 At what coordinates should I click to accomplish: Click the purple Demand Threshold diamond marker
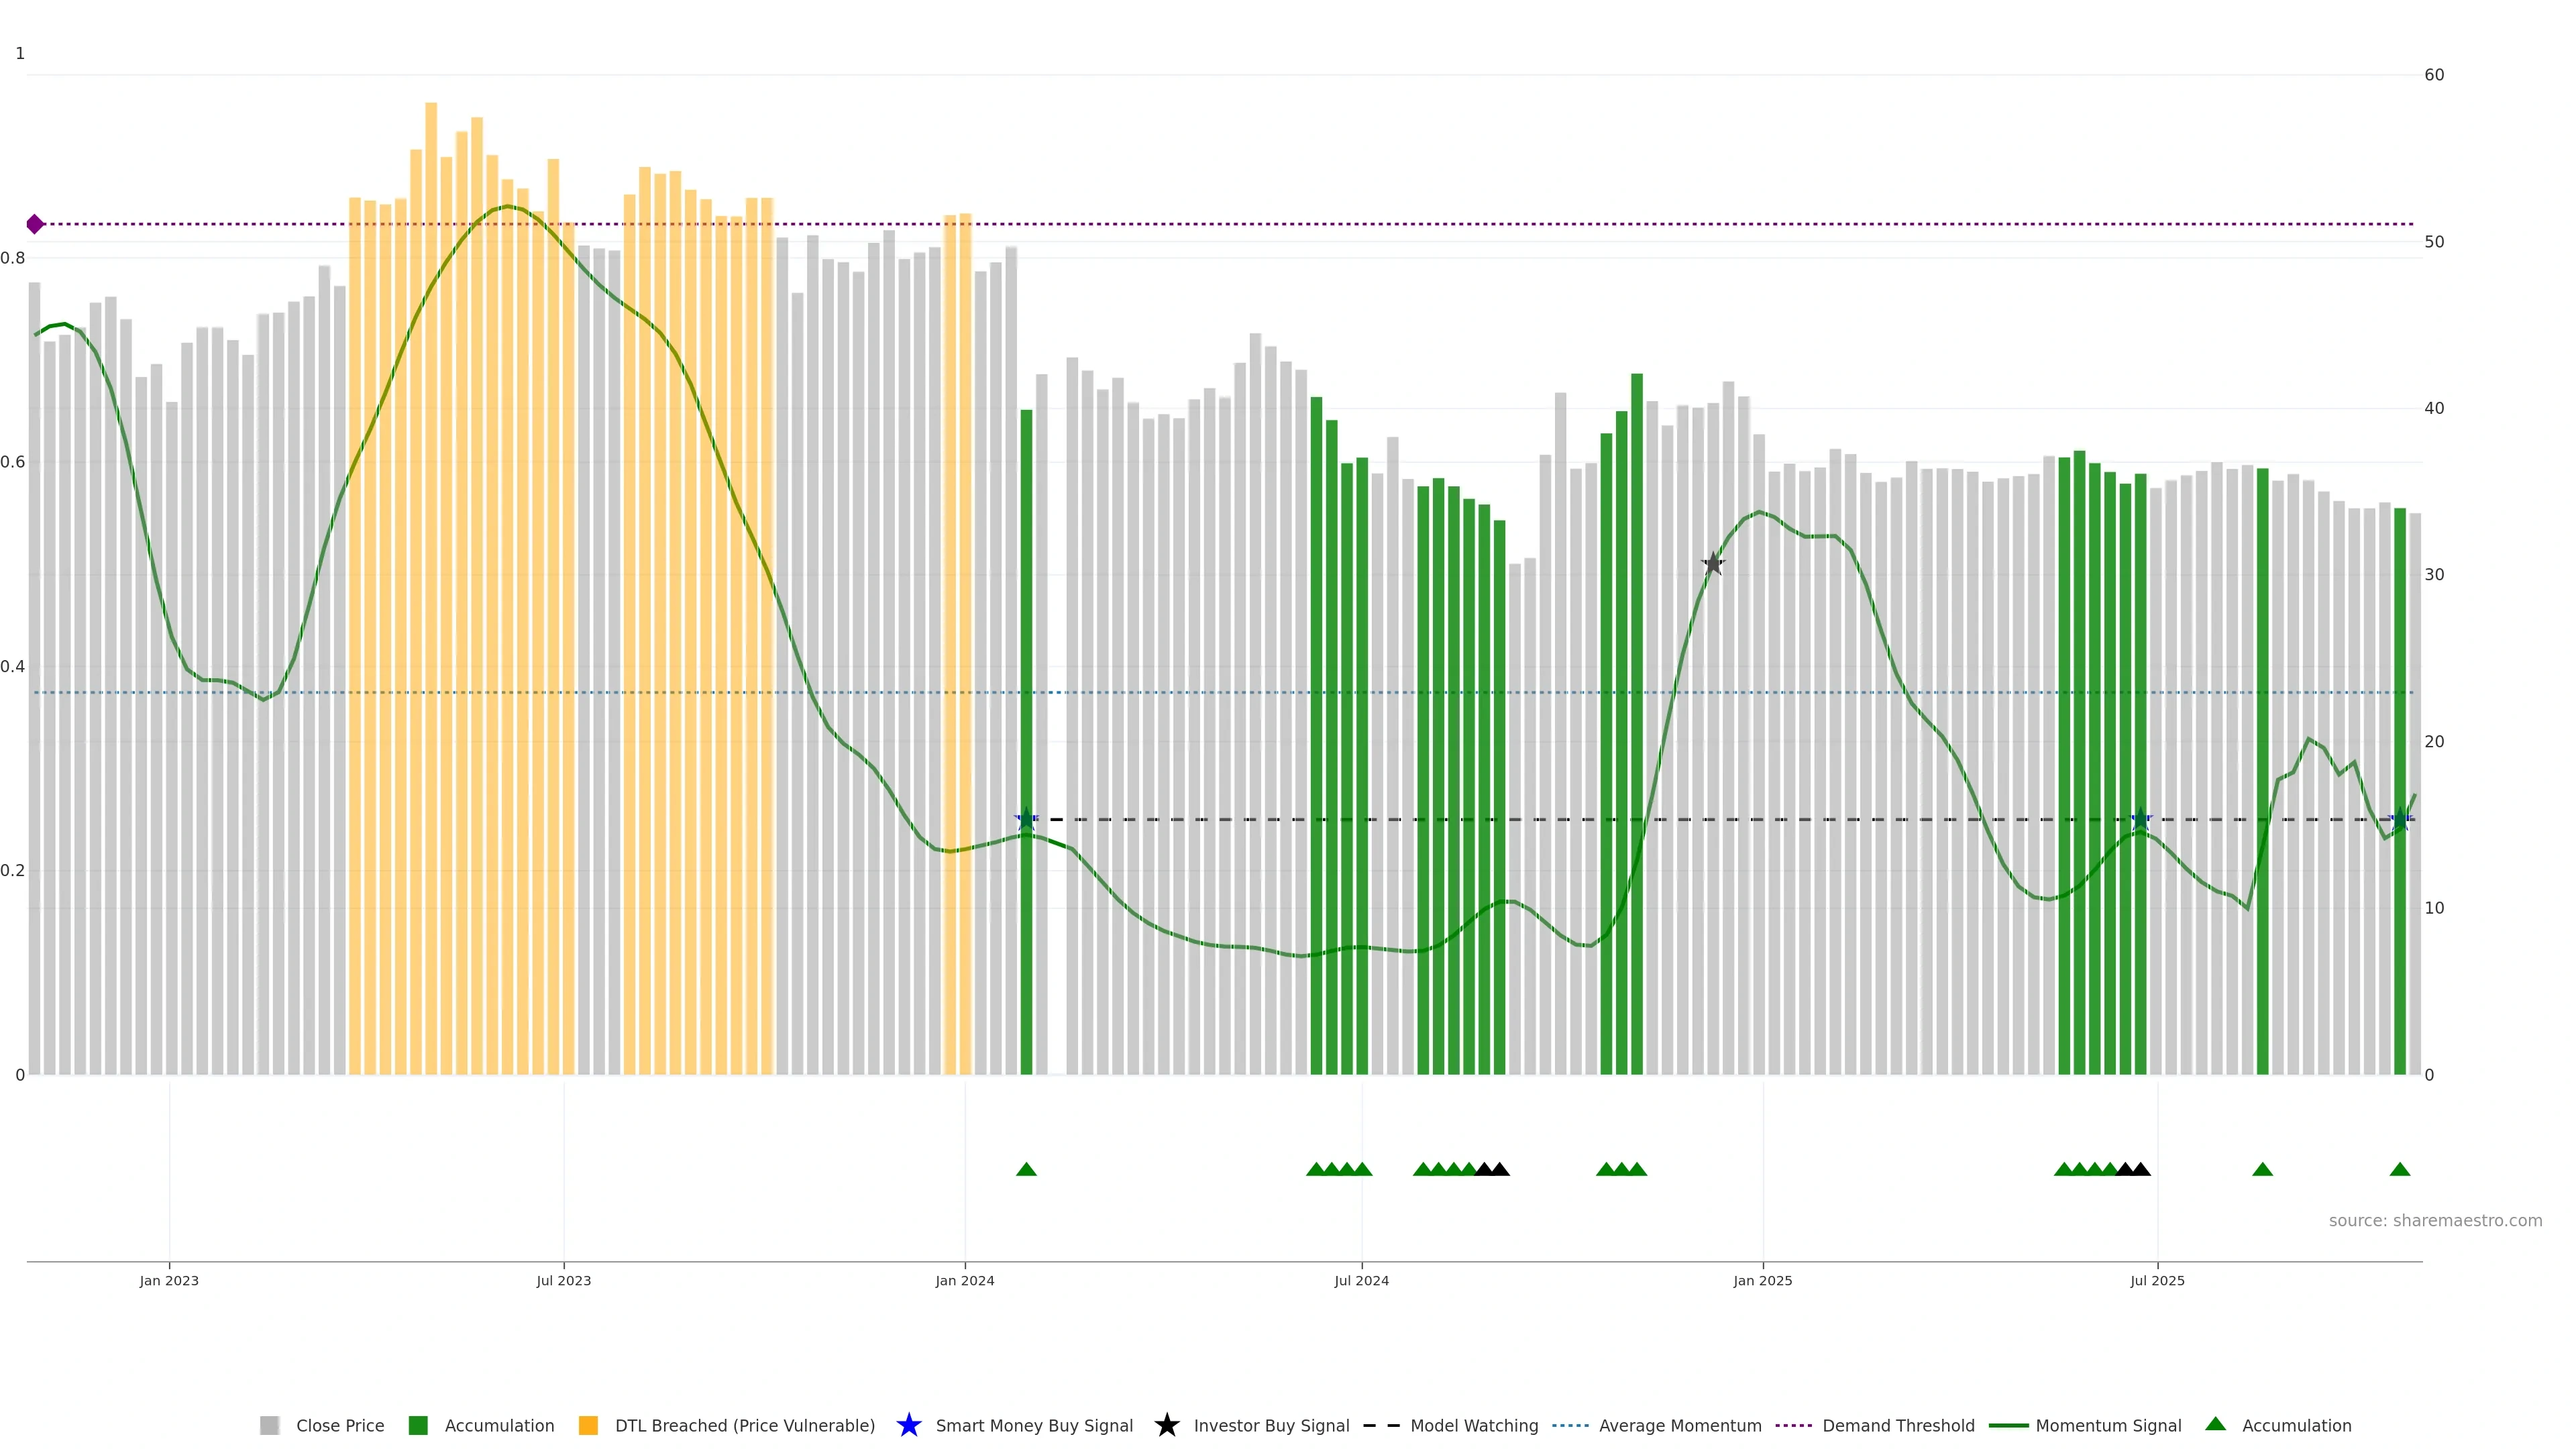(35, 224)
